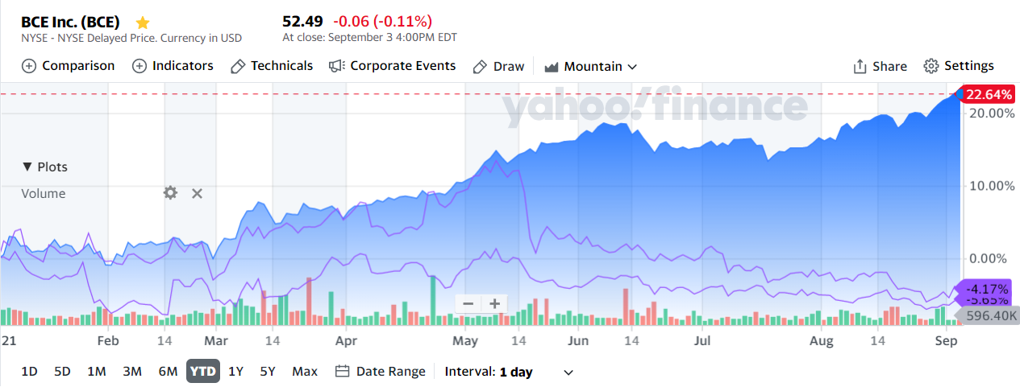Expand the Mountain chart type dropdown

click(x=591, y=66)
